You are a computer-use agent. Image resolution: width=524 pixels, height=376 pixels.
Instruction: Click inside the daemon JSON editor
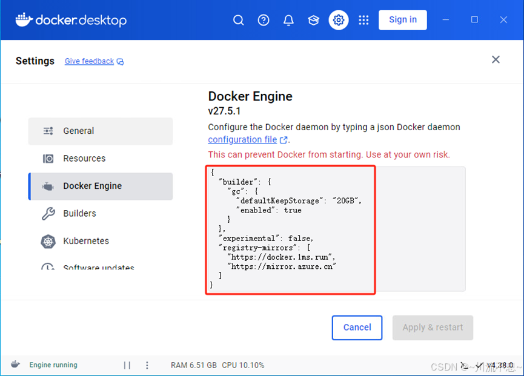(x=336, y=229)
